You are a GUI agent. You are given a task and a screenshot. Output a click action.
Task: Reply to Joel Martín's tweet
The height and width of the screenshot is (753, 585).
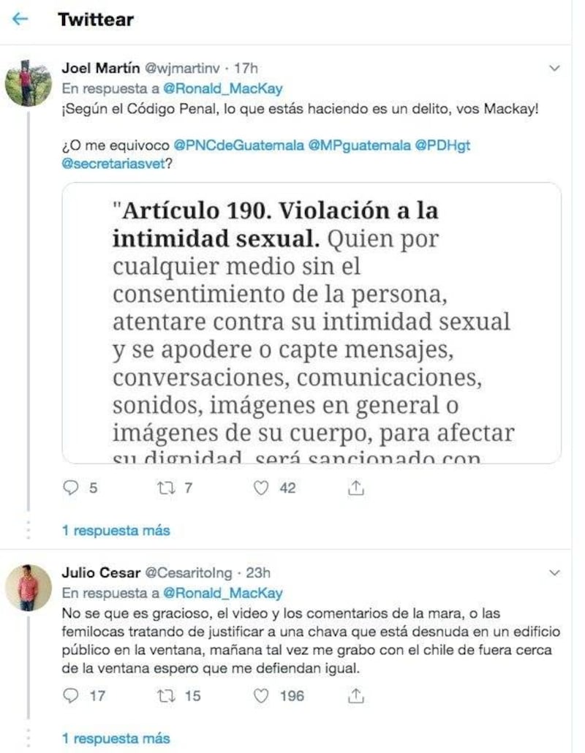pyautogui.click(x=71, y=488)
